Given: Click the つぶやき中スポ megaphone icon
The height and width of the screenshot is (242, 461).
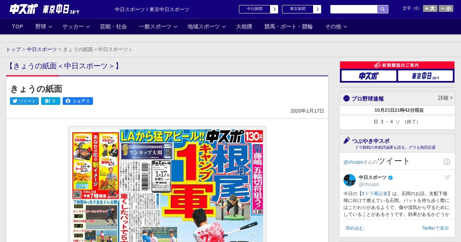Looking at the screenshot, I should tap(347, 141).
